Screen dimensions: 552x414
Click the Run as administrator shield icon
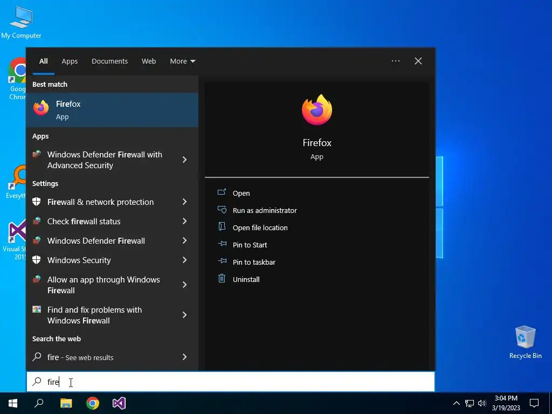222,210
